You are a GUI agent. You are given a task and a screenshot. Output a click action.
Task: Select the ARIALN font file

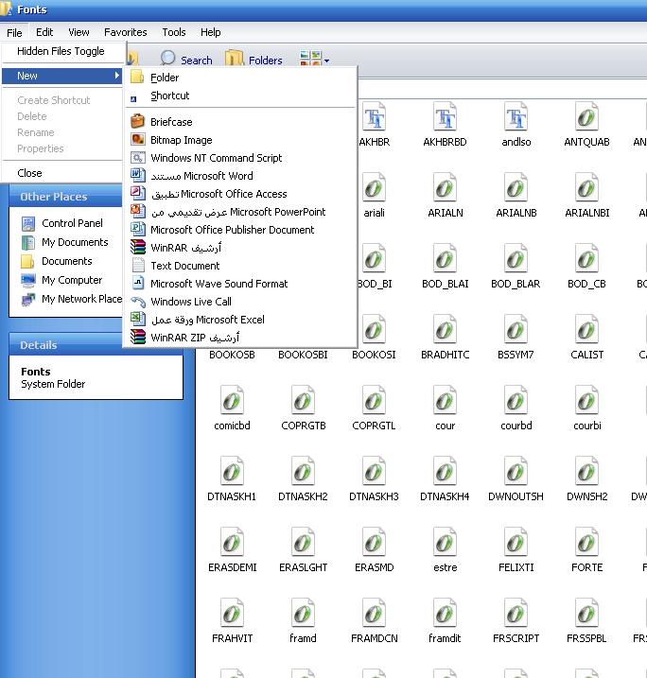tap(445, 196)
